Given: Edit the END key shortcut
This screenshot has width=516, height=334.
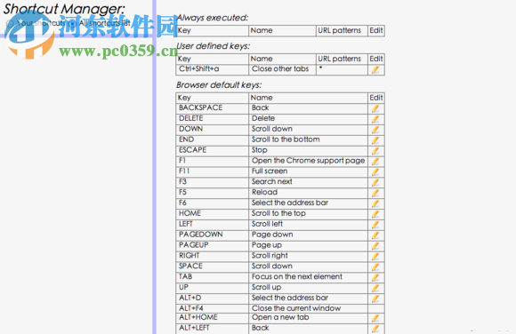Looking at the screenshot, I should click(x=375, y=140).
